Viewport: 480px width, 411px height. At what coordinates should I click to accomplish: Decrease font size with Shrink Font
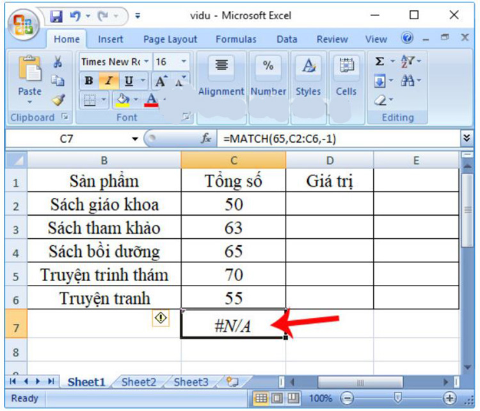tap(180, 81)
